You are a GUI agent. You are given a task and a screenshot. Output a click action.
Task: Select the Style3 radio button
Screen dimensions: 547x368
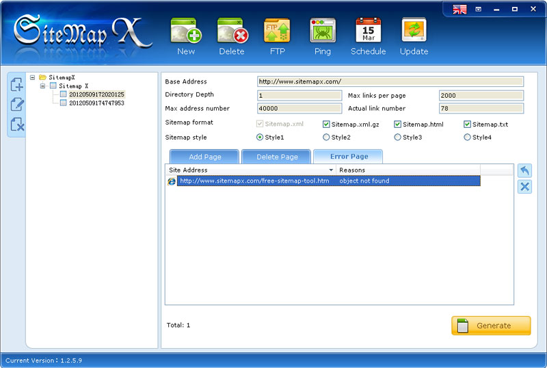pos(397,137)
